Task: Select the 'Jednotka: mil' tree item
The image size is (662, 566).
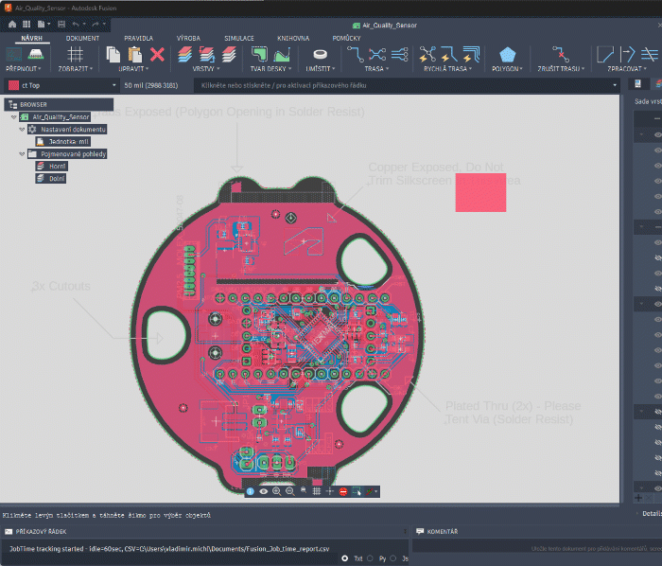Action: (x=63, y=142)
